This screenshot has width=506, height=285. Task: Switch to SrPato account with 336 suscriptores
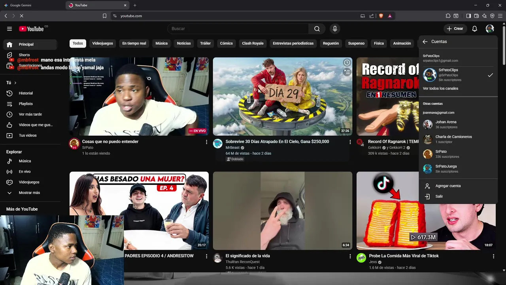[x=458, y=154]
